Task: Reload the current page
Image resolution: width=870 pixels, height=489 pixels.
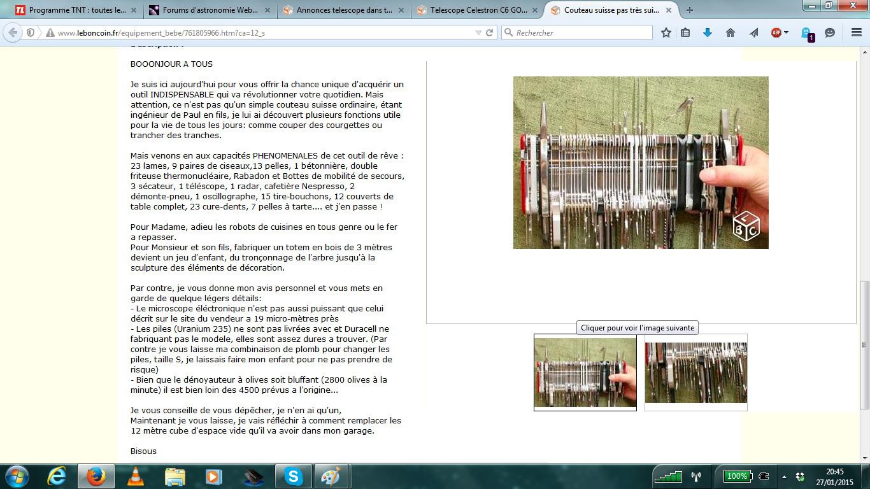Action: pyautogui.click(x=489, y=32)
